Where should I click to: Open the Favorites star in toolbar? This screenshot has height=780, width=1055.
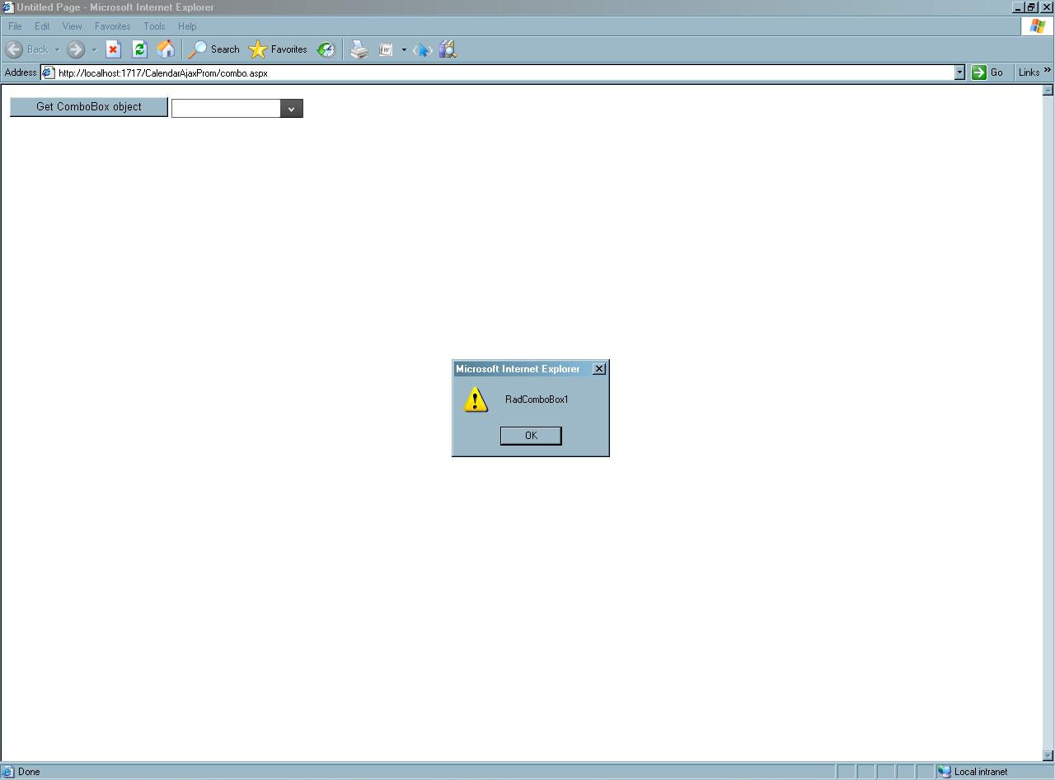tap(258, 49)
